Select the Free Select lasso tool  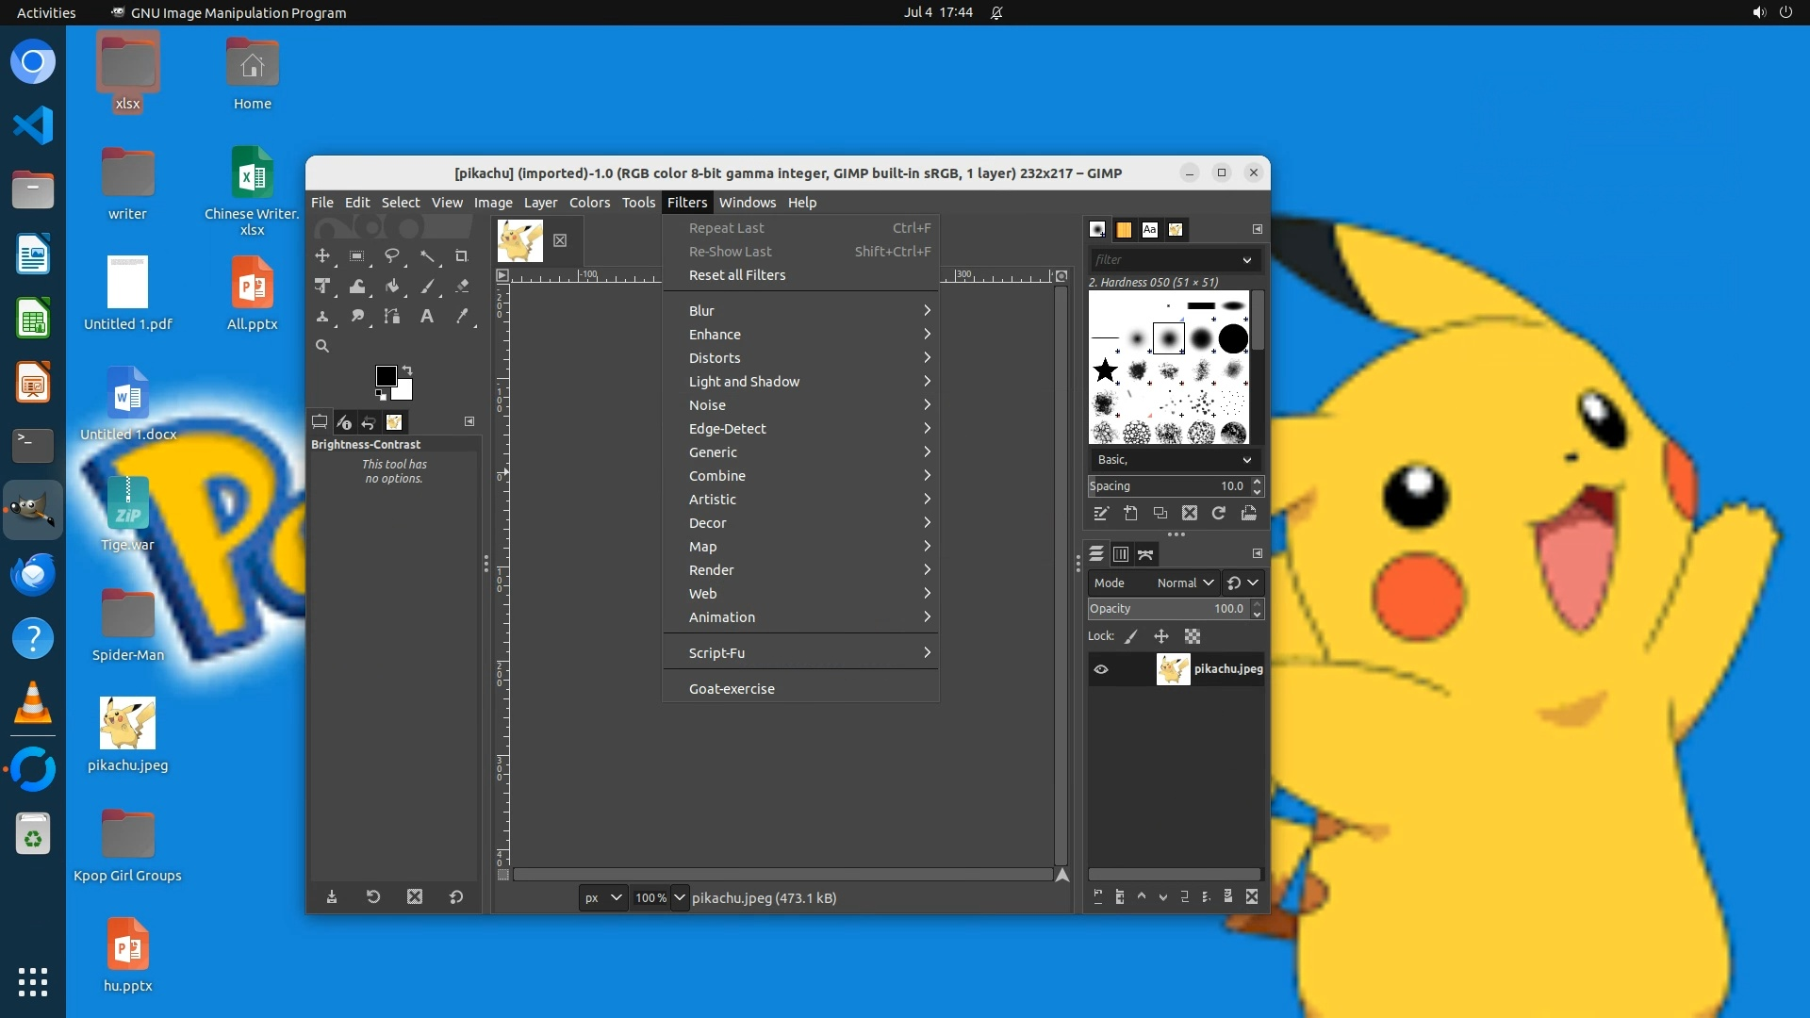(392, 255)
